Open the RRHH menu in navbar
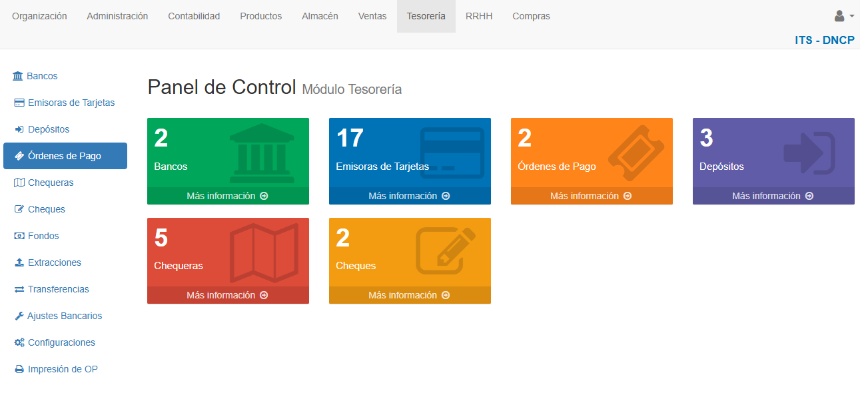This screenshot has height=417, width=860. (479, 16)
